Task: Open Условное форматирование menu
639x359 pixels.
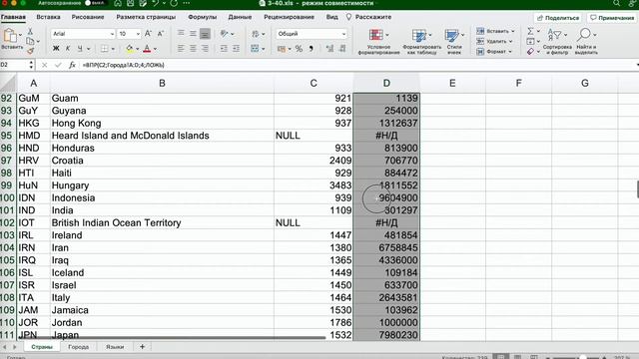Action: (378, 41)
